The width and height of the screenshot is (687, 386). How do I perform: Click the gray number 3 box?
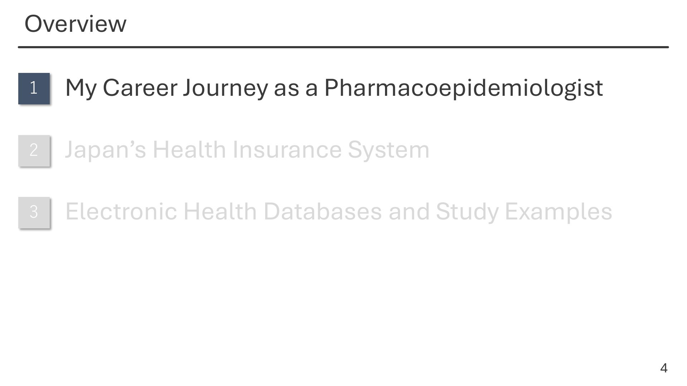[x=34, y=212]
